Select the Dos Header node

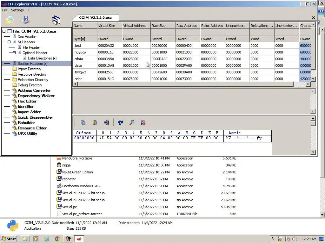coord(27,37)
